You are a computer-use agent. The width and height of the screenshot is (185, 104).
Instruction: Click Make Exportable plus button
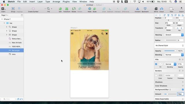183,99
